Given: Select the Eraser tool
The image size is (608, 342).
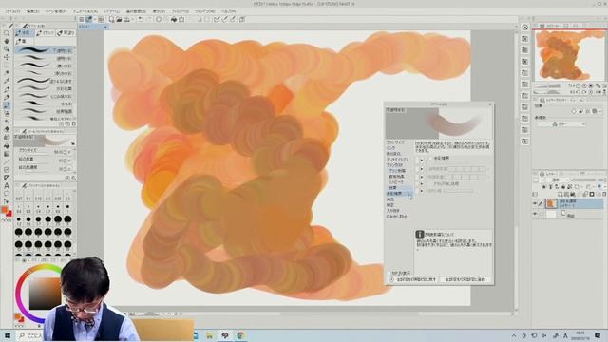Looking at the screenshot, I should tap(7, 129).
